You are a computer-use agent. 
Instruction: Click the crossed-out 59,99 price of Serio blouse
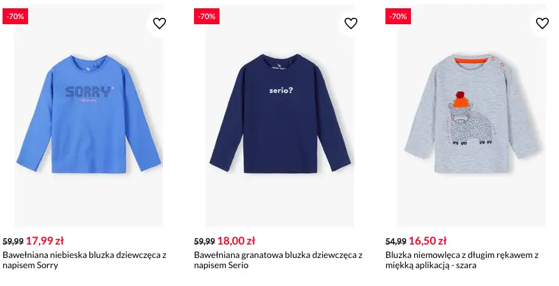(x=205, y=241)
